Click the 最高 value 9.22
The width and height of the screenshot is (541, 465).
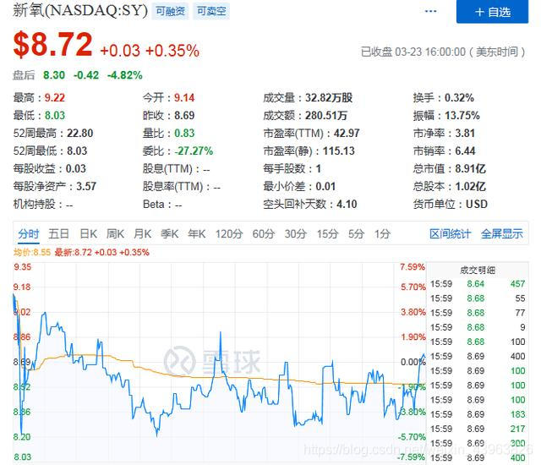click(x=54, y=97)
